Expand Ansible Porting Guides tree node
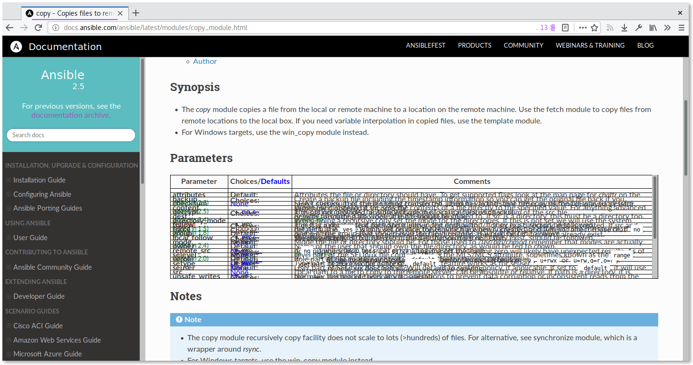 9,208
